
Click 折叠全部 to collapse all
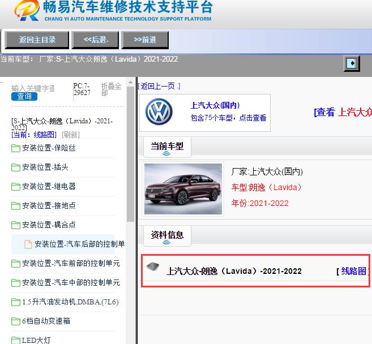coord(111,89)
